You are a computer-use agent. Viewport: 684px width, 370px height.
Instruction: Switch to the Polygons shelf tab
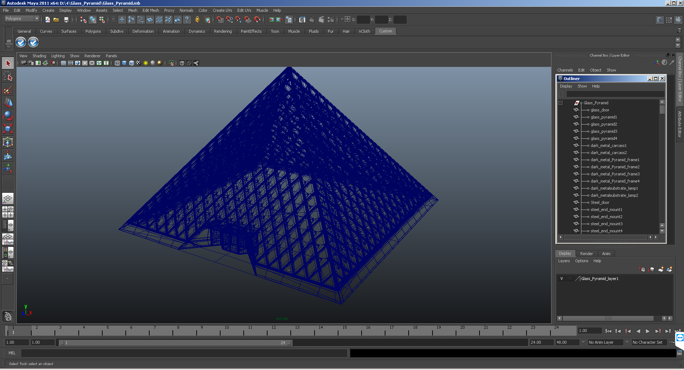pyautogui.click(x=93, y=31)
